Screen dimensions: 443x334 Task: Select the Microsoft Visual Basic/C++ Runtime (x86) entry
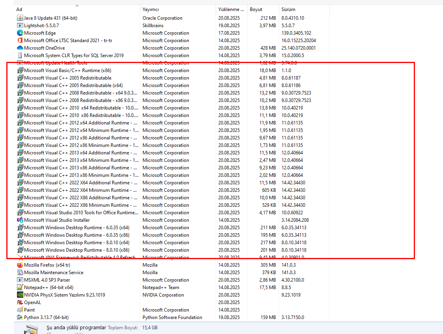(68, 71)
